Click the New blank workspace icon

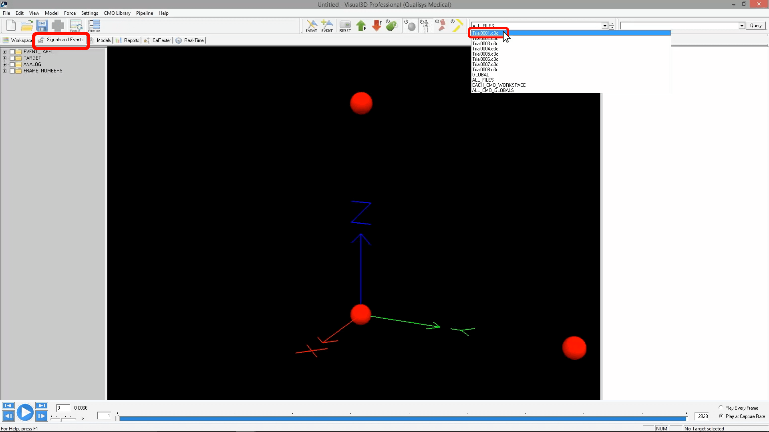click(11, 26)
